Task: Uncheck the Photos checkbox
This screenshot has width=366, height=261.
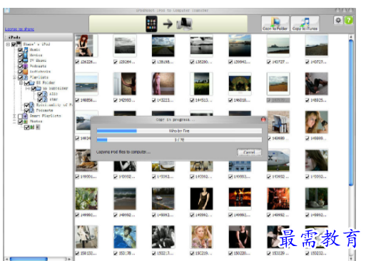Action: [20, 122]
